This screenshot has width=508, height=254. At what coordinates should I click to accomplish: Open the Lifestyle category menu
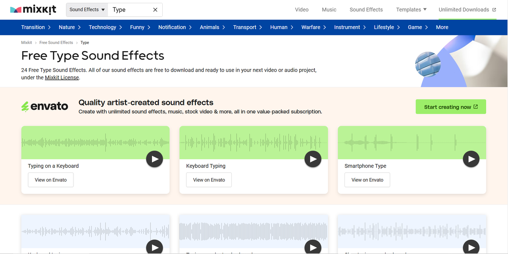[x=387, y=27]
